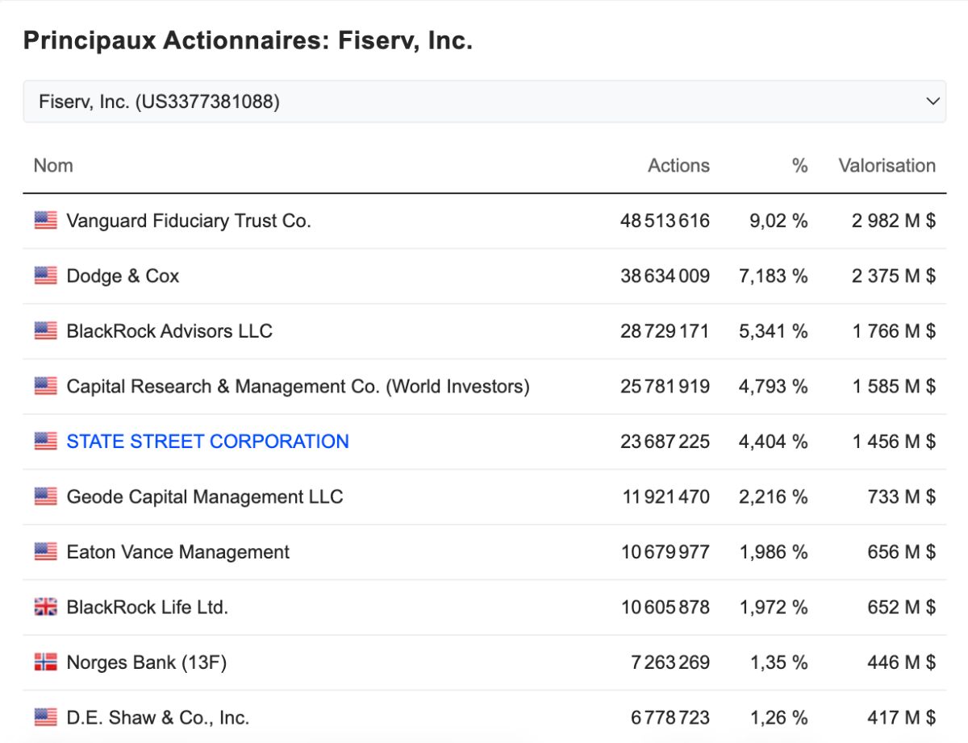
Task: Open the STATE STREET CORPORATION link
Action: [x=208, y=442]
